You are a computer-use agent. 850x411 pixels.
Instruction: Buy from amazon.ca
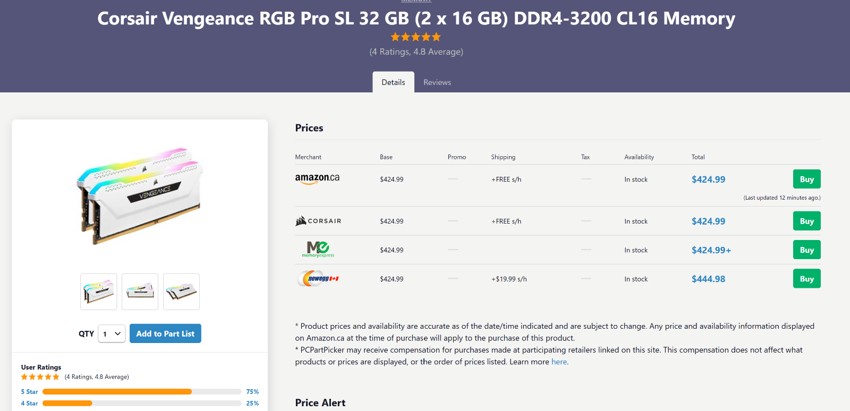point(806,179)
